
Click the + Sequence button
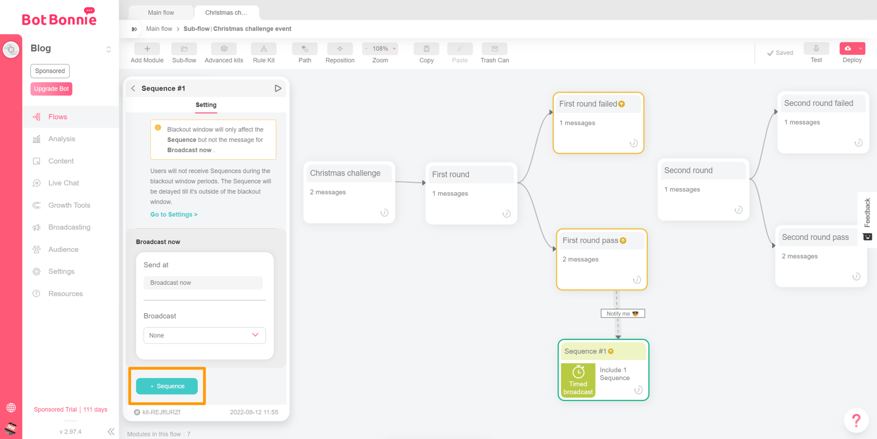click(x=167, y=386)
